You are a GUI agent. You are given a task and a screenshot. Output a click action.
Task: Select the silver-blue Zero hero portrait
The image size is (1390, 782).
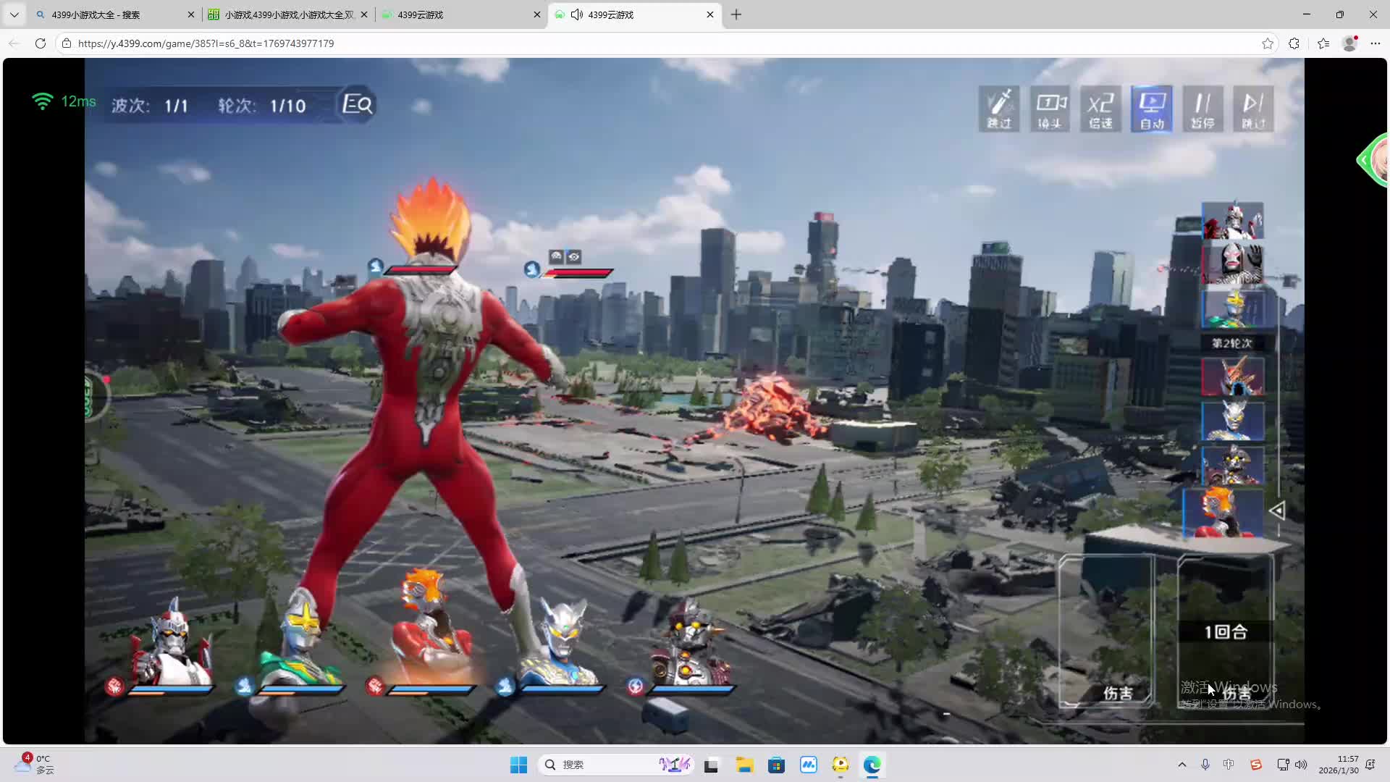coord(562,644)
